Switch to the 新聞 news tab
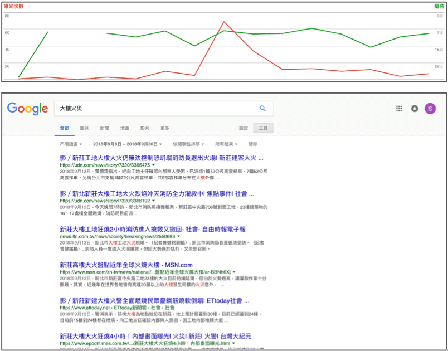The image size is (448, 351). (104, 128)
